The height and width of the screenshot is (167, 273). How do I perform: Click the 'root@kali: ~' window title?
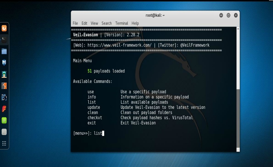(155, 15)
